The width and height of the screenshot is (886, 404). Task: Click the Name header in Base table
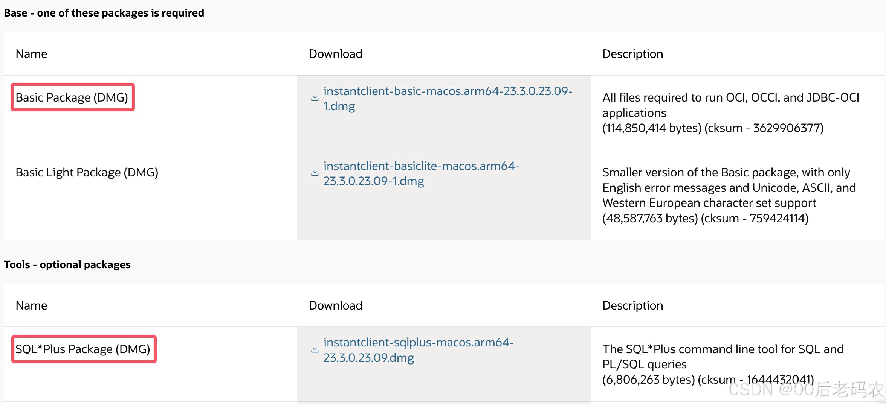pyautogui.click(x=31, y=54)
